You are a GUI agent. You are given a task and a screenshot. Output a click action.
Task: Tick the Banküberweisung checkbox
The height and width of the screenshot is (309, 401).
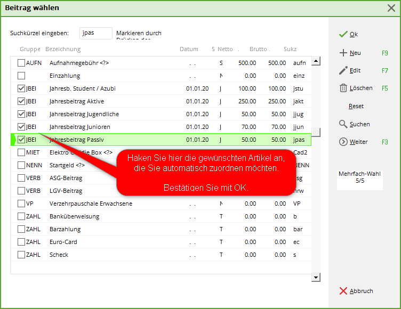click(21, 216)
